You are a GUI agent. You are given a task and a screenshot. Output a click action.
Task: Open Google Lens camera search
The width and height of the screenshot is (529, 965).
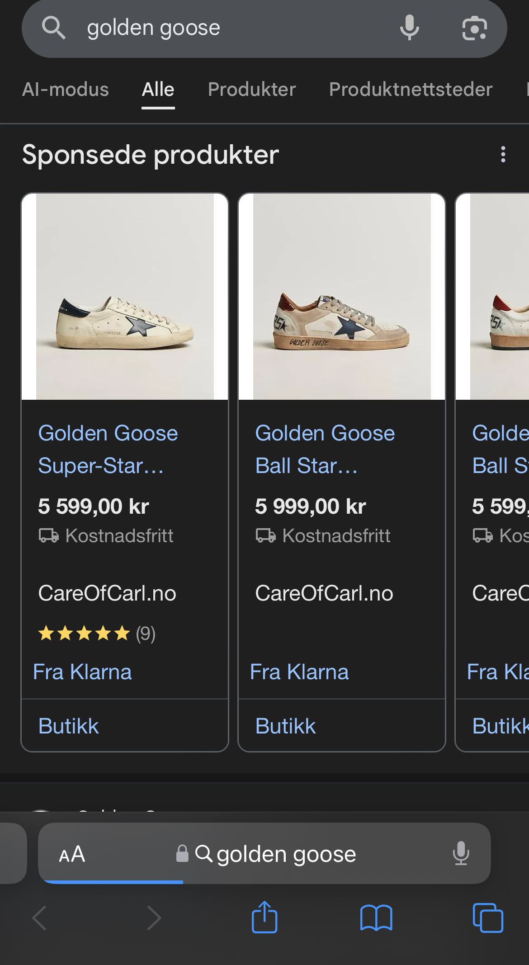tap(474, 28)
